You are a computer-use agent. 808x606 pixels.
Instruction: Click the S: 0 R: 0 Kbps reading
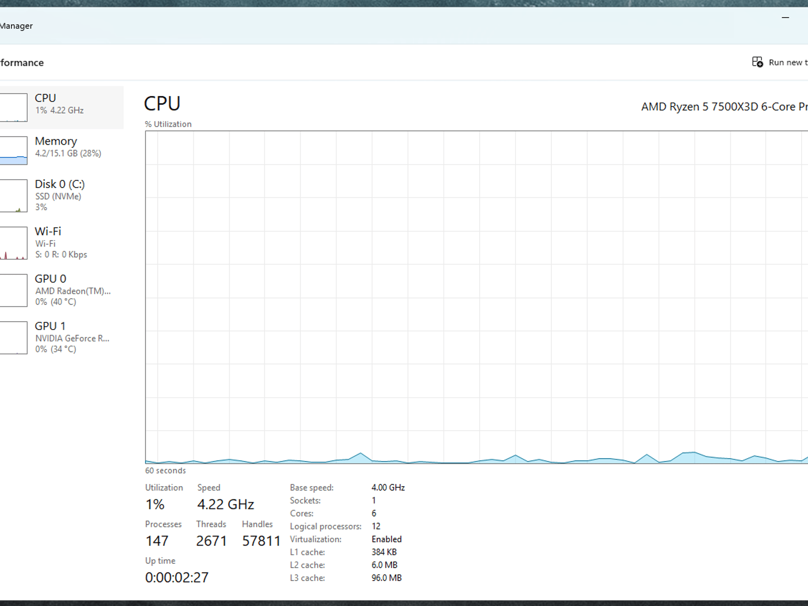[x=61, y=254]
